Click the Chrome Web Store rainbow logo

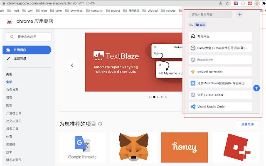coord(10,22)
